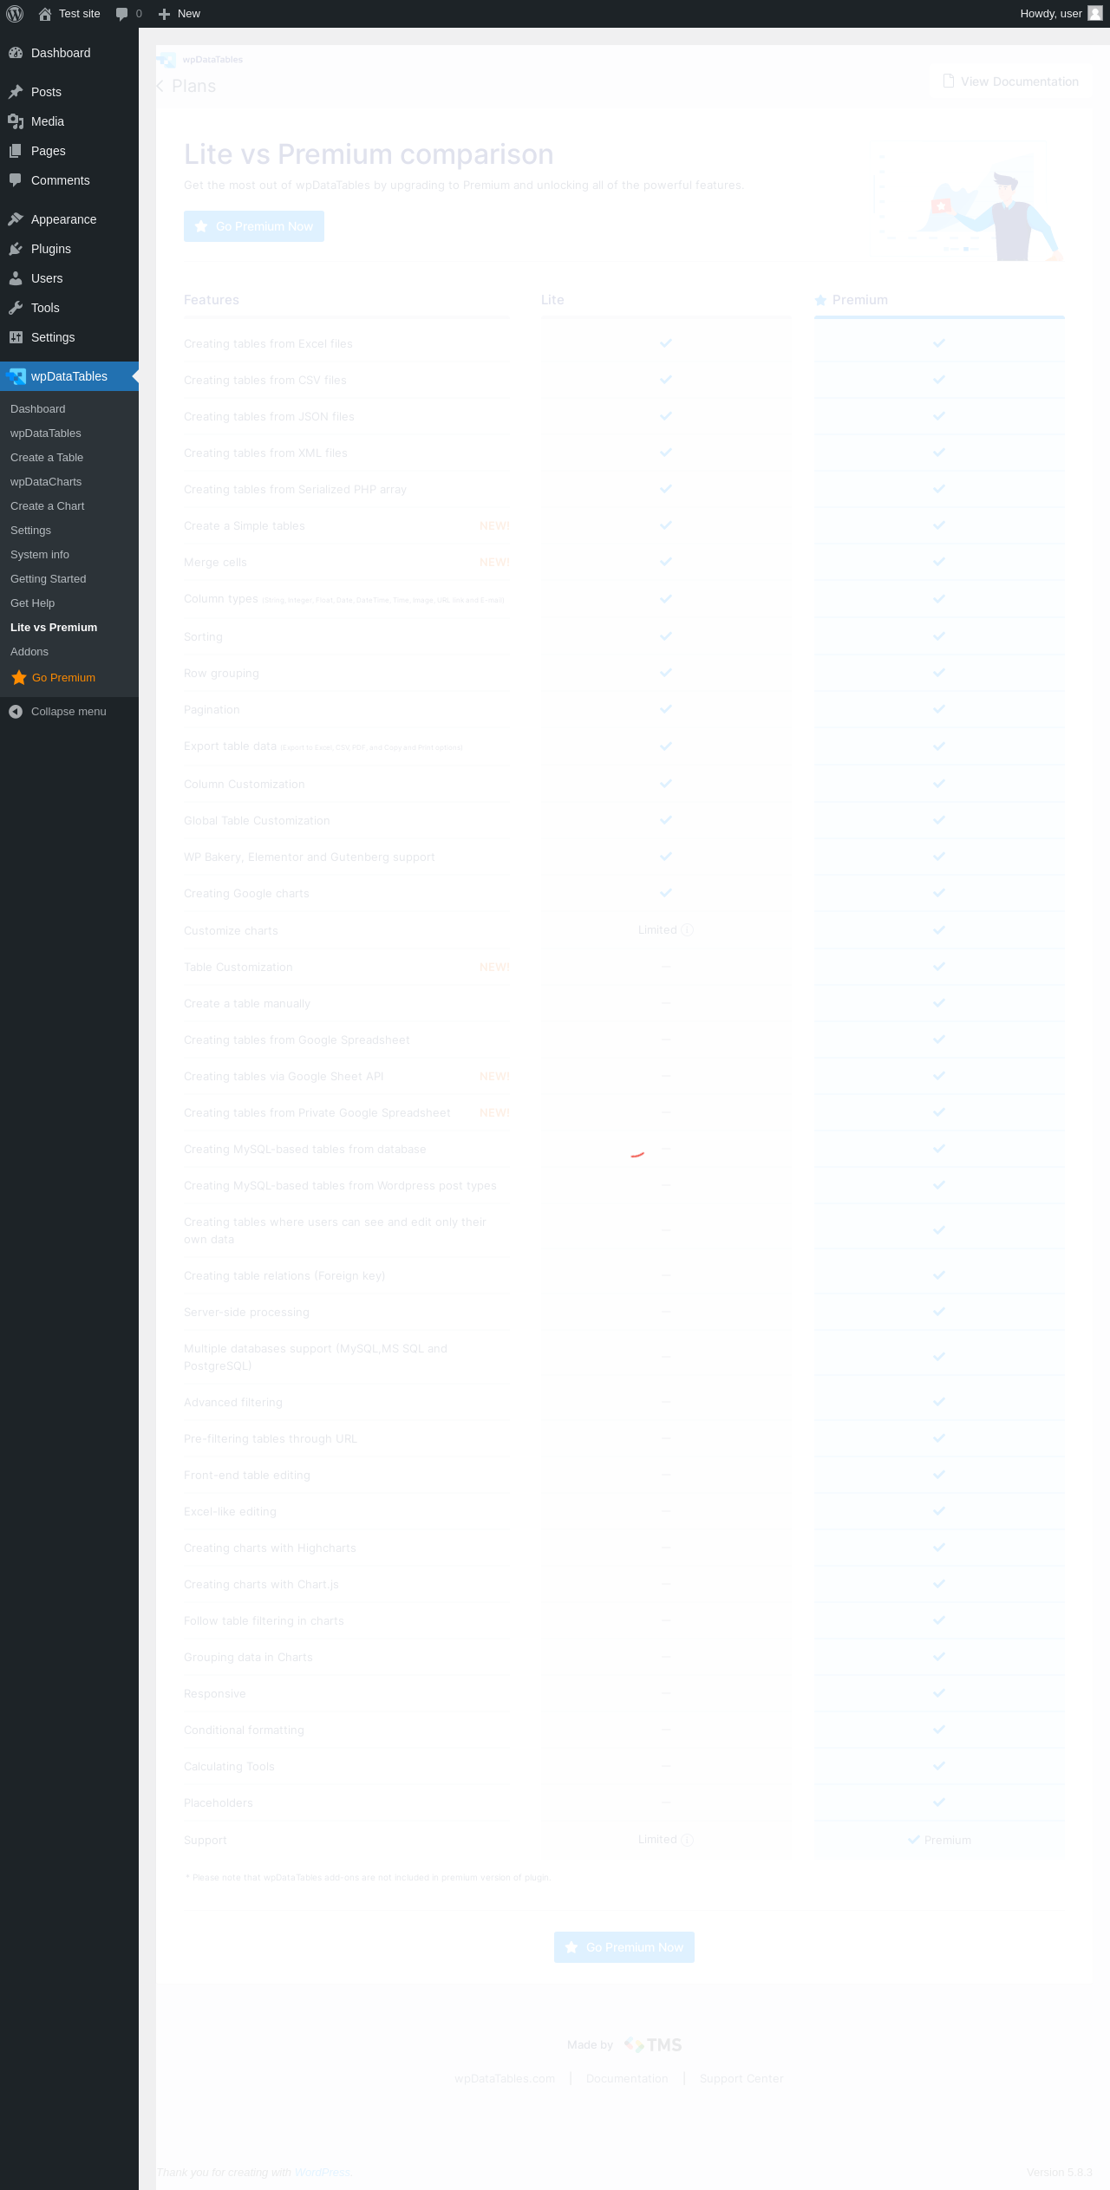Click top Go Premium Now button
Viewport: 1110px width, 2190px height.
pyautogui.click(x=254, y=226)
